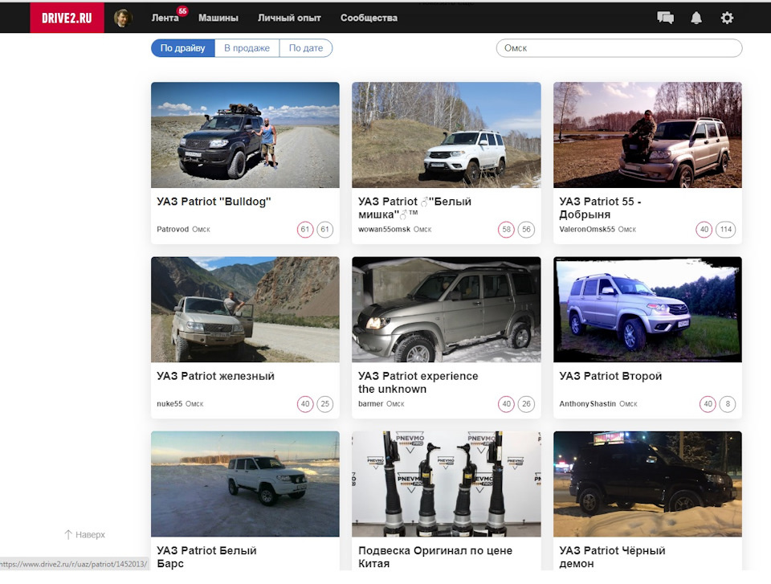Image resolution: width=771 pixels, height=584 pixels.
Task: Click gray 25 counter on железный card
Action: coord(325,404)
